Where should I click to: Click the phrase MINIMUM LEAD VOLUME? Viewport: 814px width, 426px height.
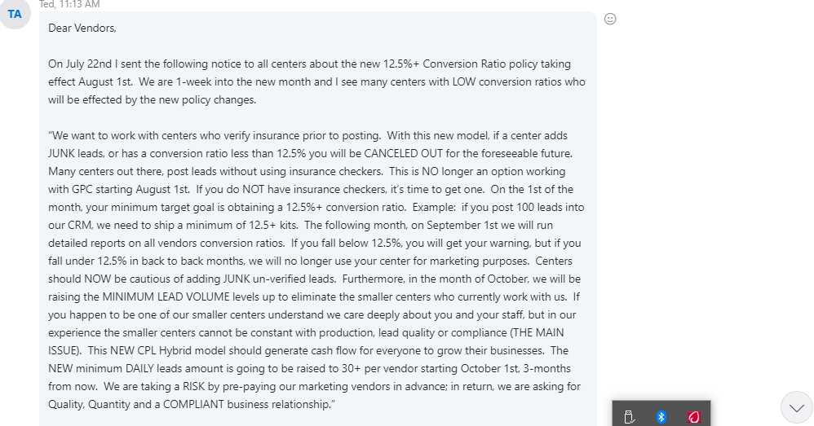click(x=166, y=297)
